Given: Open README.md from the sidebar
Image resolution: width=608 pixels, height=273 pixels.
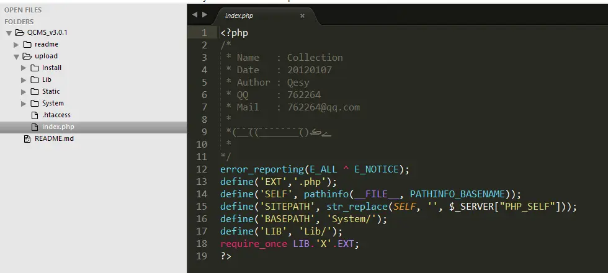Looking at the screenshot, I should 55,138.
